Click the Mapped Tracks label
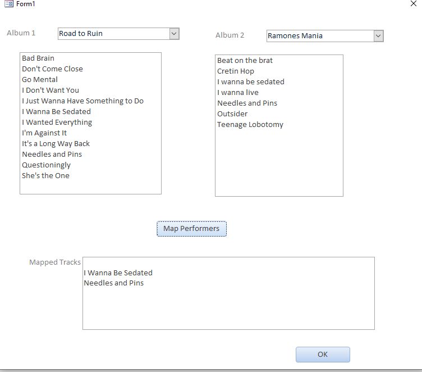The height and width of the screenshot is (372, 422). 55,262
